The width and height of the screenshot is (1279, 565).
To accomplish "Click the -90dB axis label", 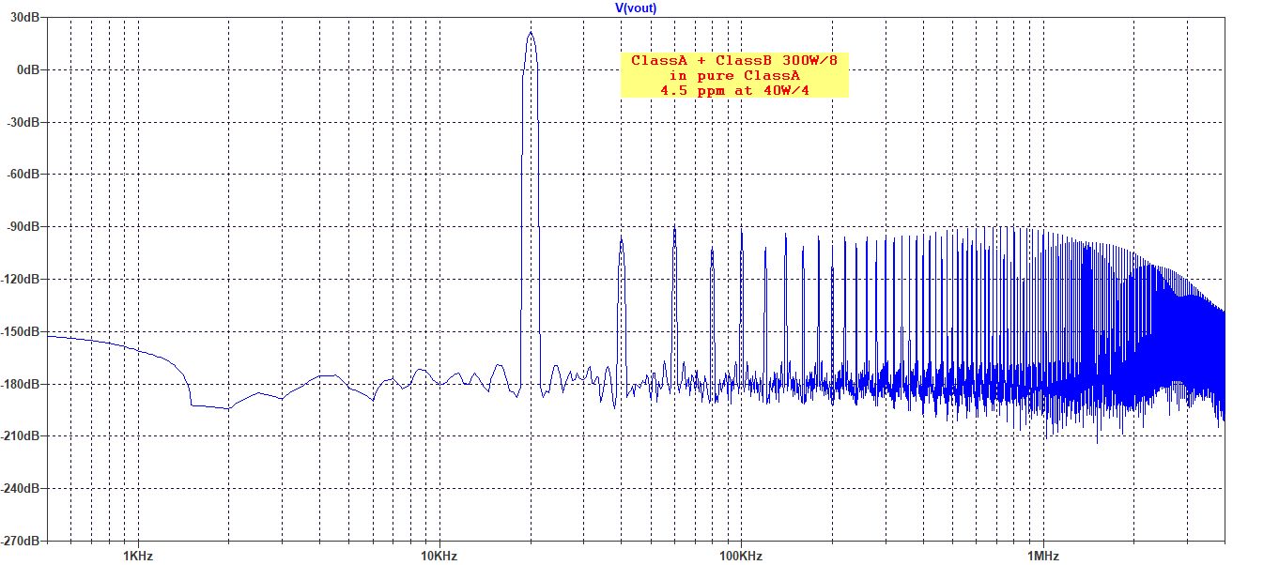I will pos(23,227).
